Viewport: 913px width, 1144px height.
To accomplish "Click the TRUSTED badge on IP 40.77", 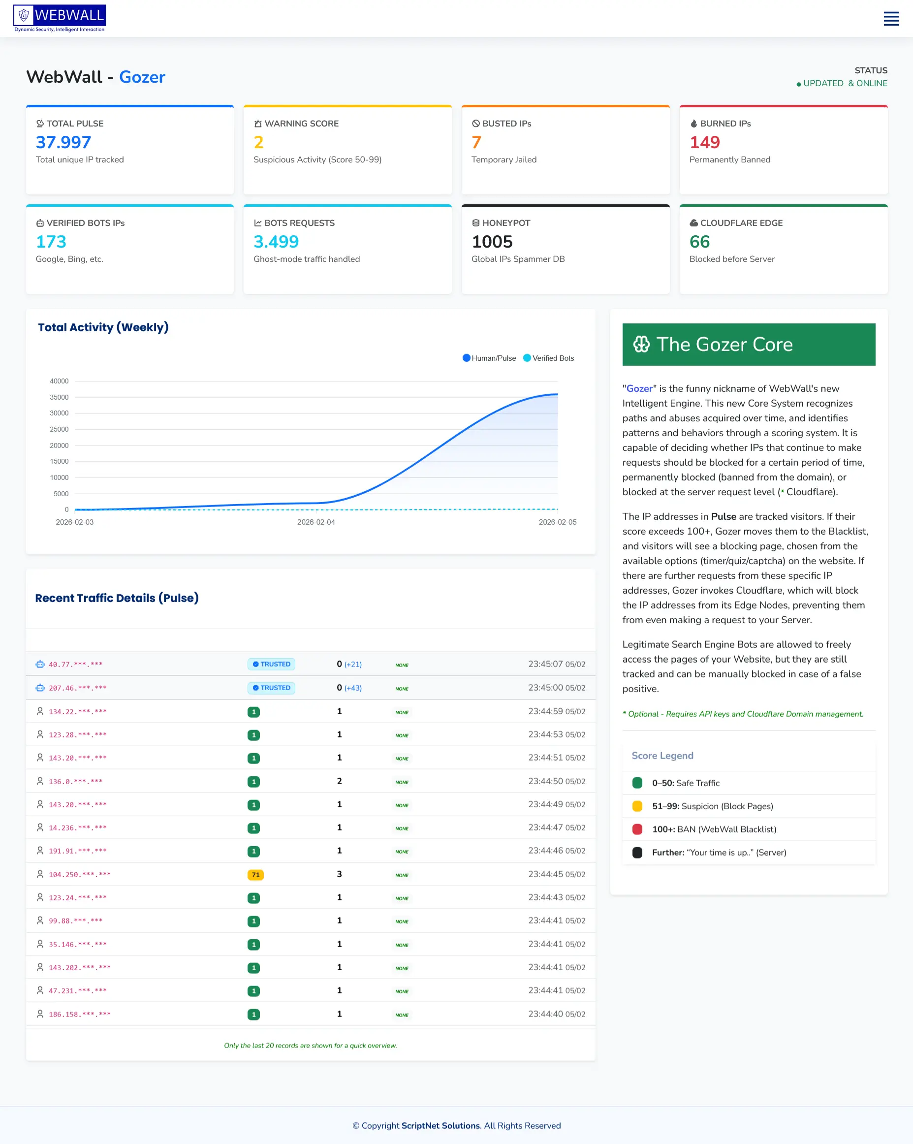I will 271,664.
